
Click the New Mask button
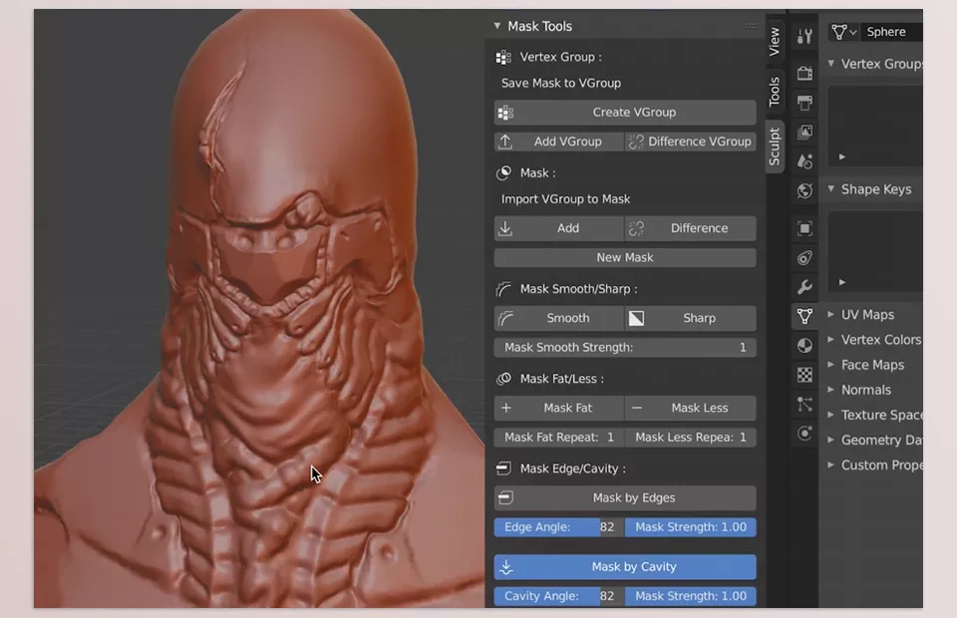[625, 257]
